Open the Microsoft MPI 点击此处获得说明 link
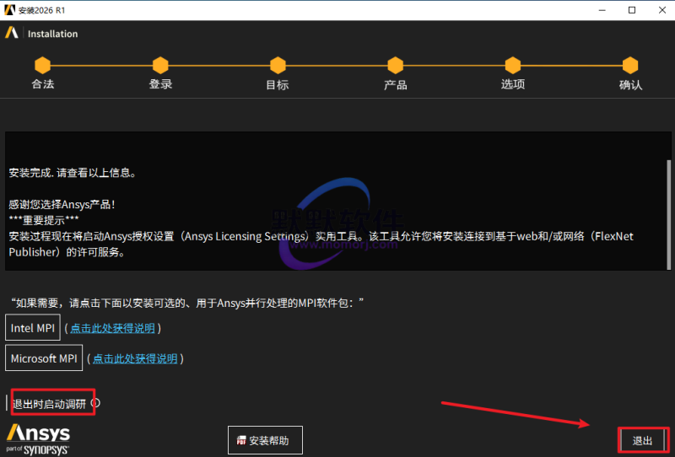Viewport: 675px width, 457px height. click(135, 358)
